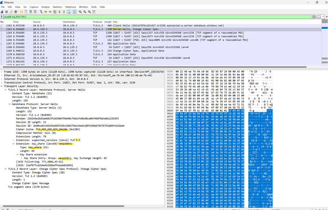The height and width of the screenshot is (210, 328).
Task: Jump to the first packet
Action: point(59,12)
